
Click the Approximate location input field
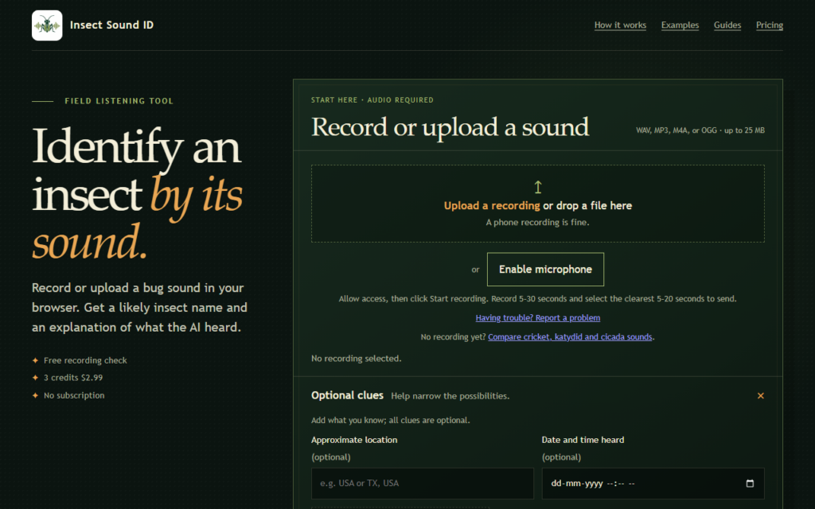click(422, 483)
